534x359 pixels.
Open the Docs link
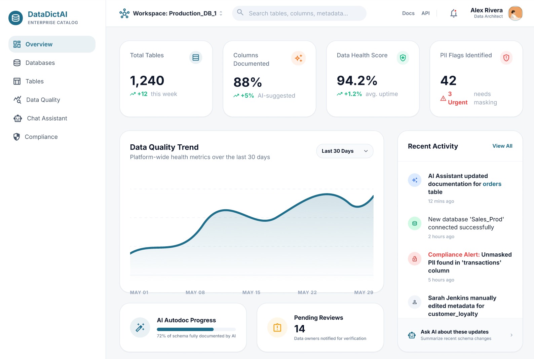click(408, 13)
